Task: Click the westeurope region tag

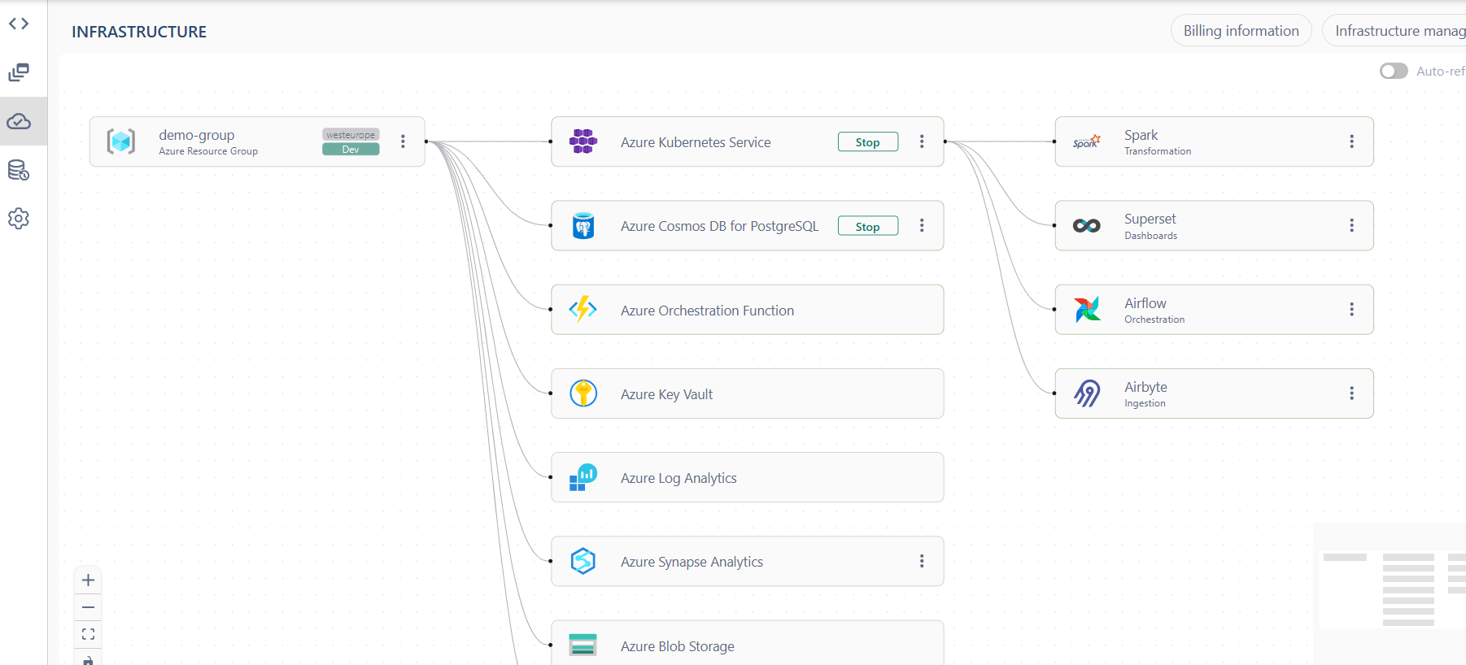Action: pyautogui.click(x=351, y=135)
